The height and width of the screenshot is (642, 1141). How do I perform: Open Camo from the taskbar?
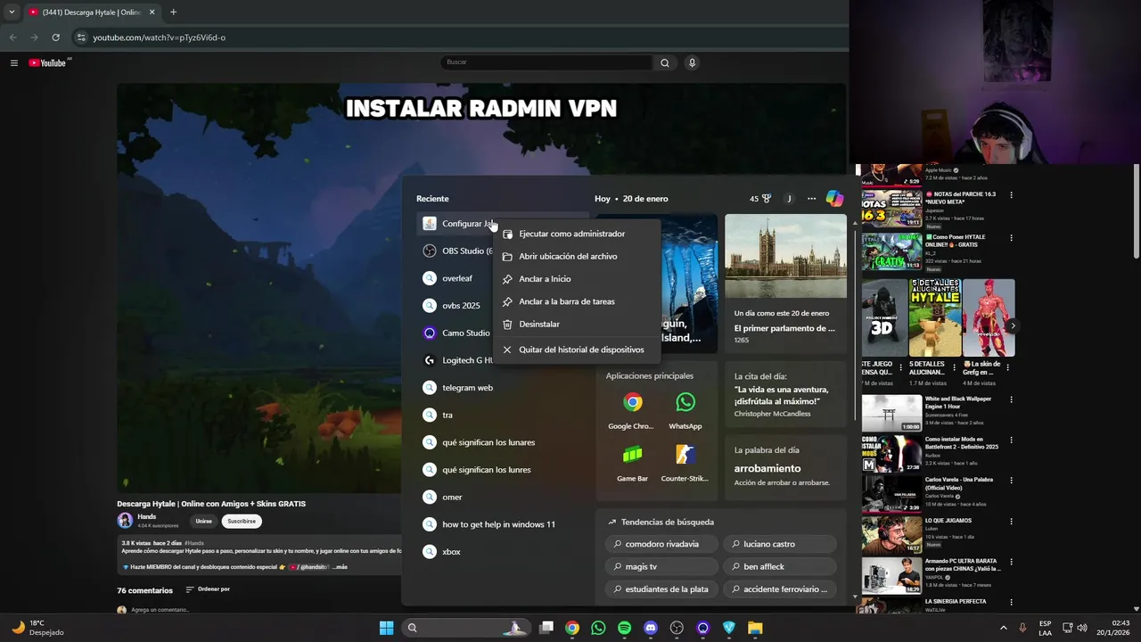[703, 628]
